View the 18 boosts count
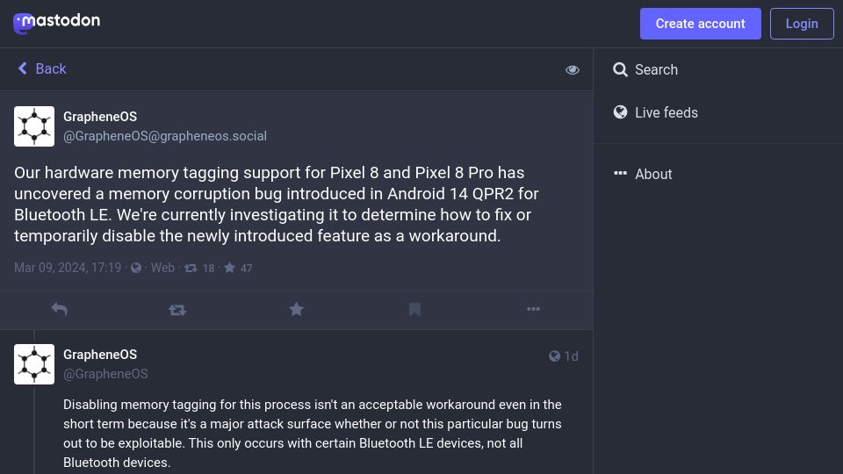The width and height of the screenshot is (843, 474). [199, 269]
